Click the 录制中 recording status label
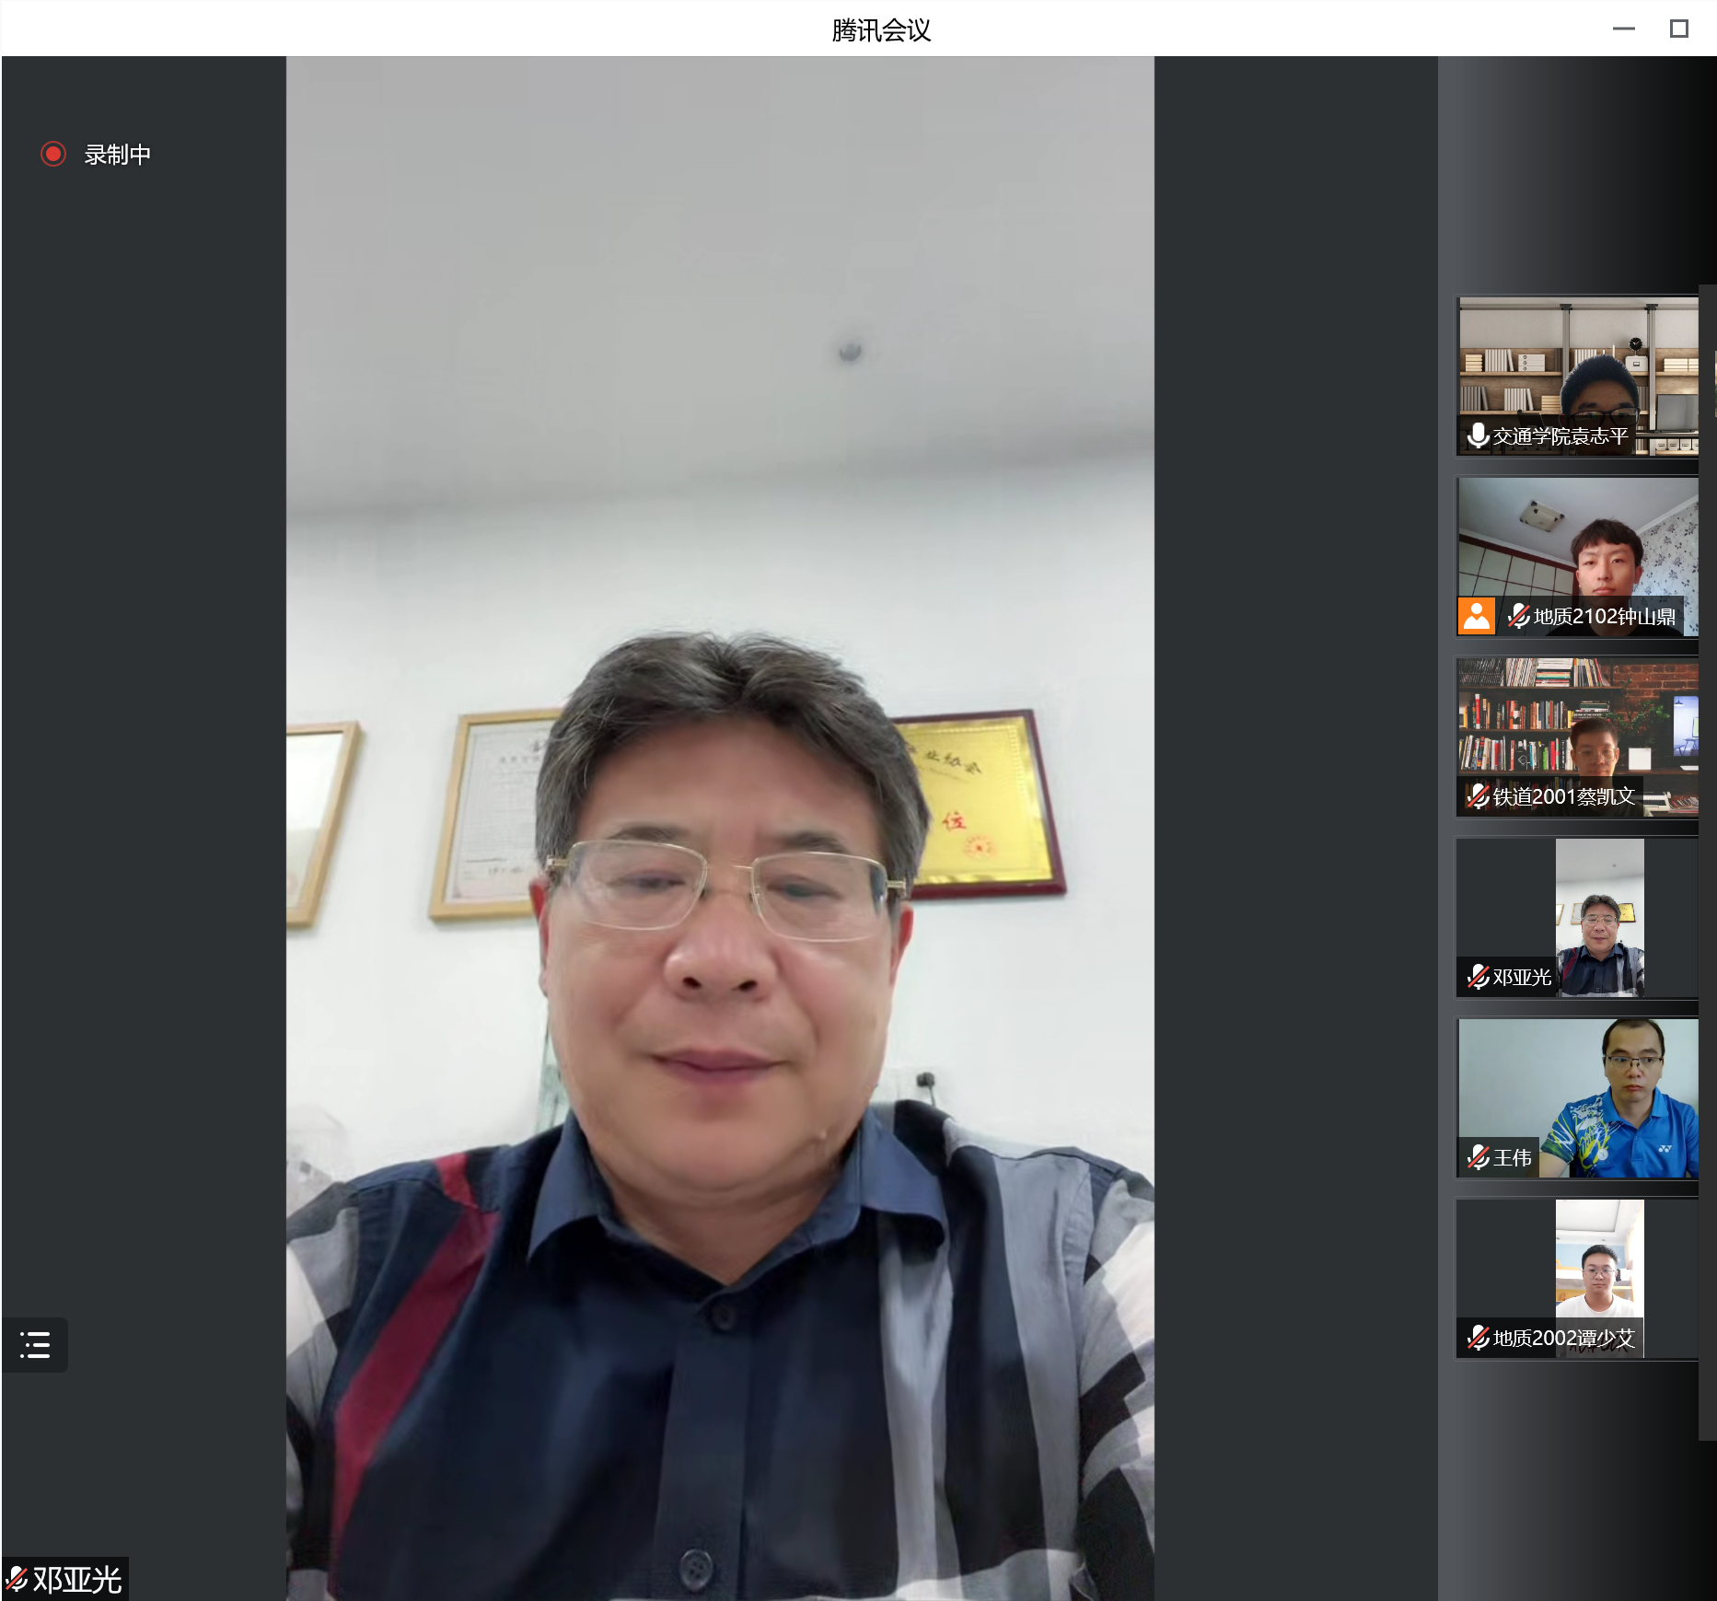The image size is (1717, 1601). pyautogui.click(x=117, y=155)
